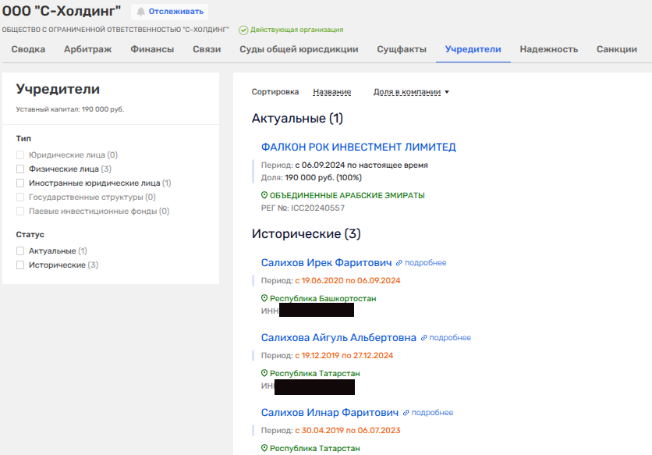Enable the Физические лица filter checkbox

coord(20,169)
